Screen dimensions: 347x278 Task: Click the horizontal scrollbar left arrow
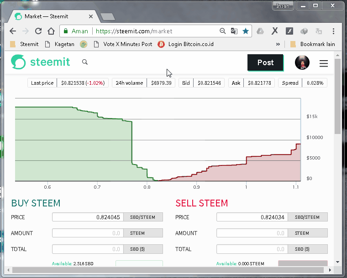coord(8,270)
